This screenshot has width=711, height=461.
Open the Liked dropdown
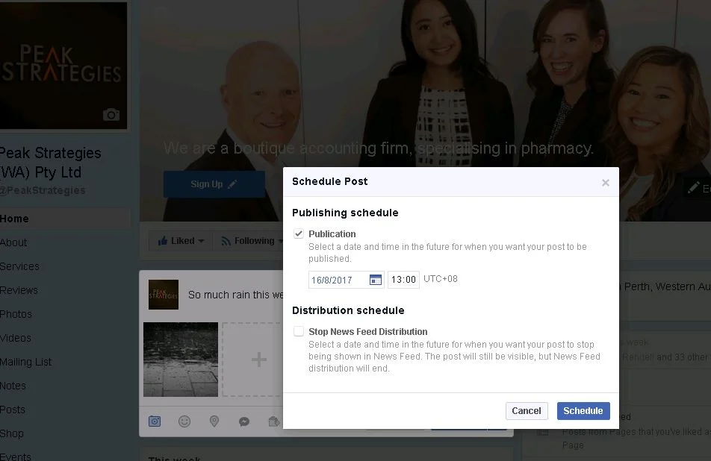click(181, 241)
